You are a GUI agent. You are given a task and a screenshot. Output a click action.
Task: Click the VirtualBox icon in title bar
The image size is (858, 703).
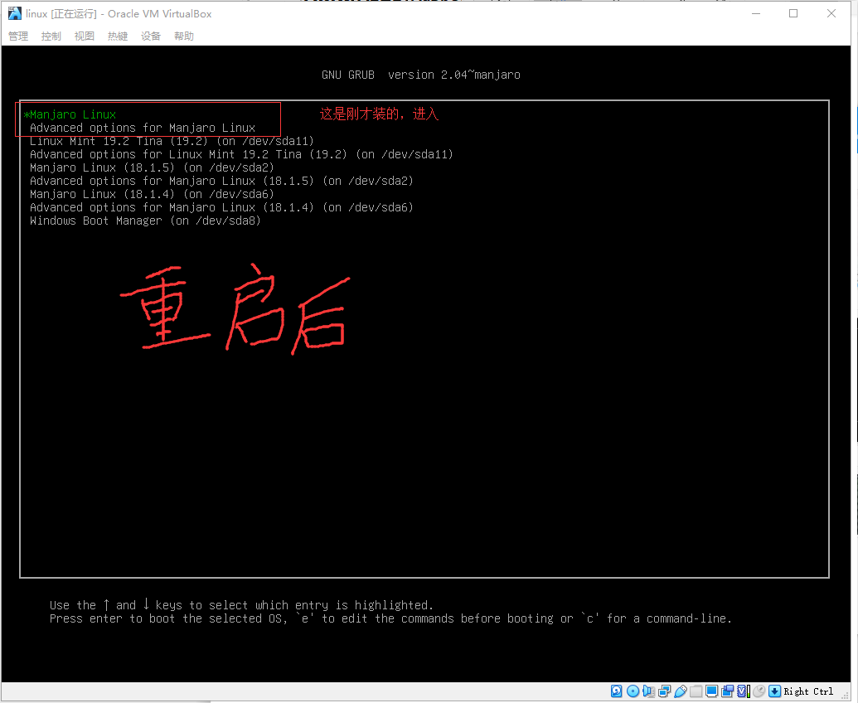[x=15, y=13]
